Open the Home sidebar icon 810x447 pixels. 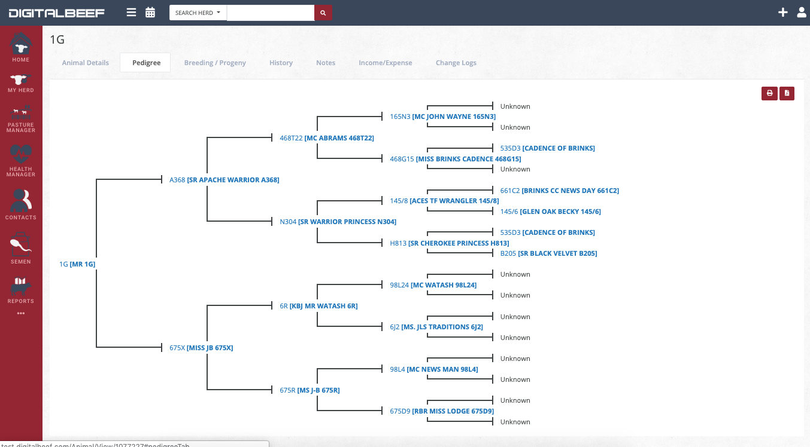[21, 48]
